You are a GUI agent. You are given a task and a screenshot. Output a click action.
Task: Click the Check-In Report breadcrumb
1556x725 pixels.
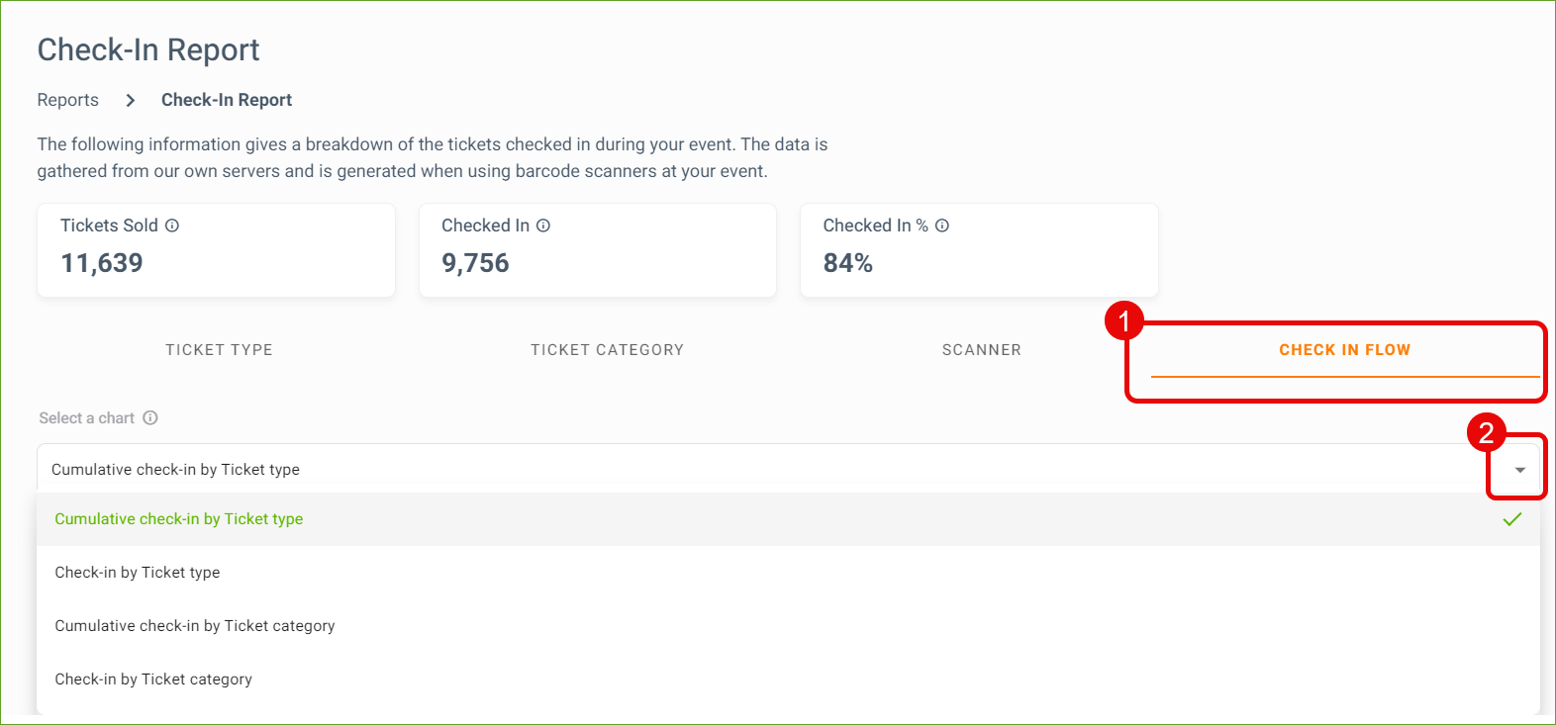click(x=227, y=100)
